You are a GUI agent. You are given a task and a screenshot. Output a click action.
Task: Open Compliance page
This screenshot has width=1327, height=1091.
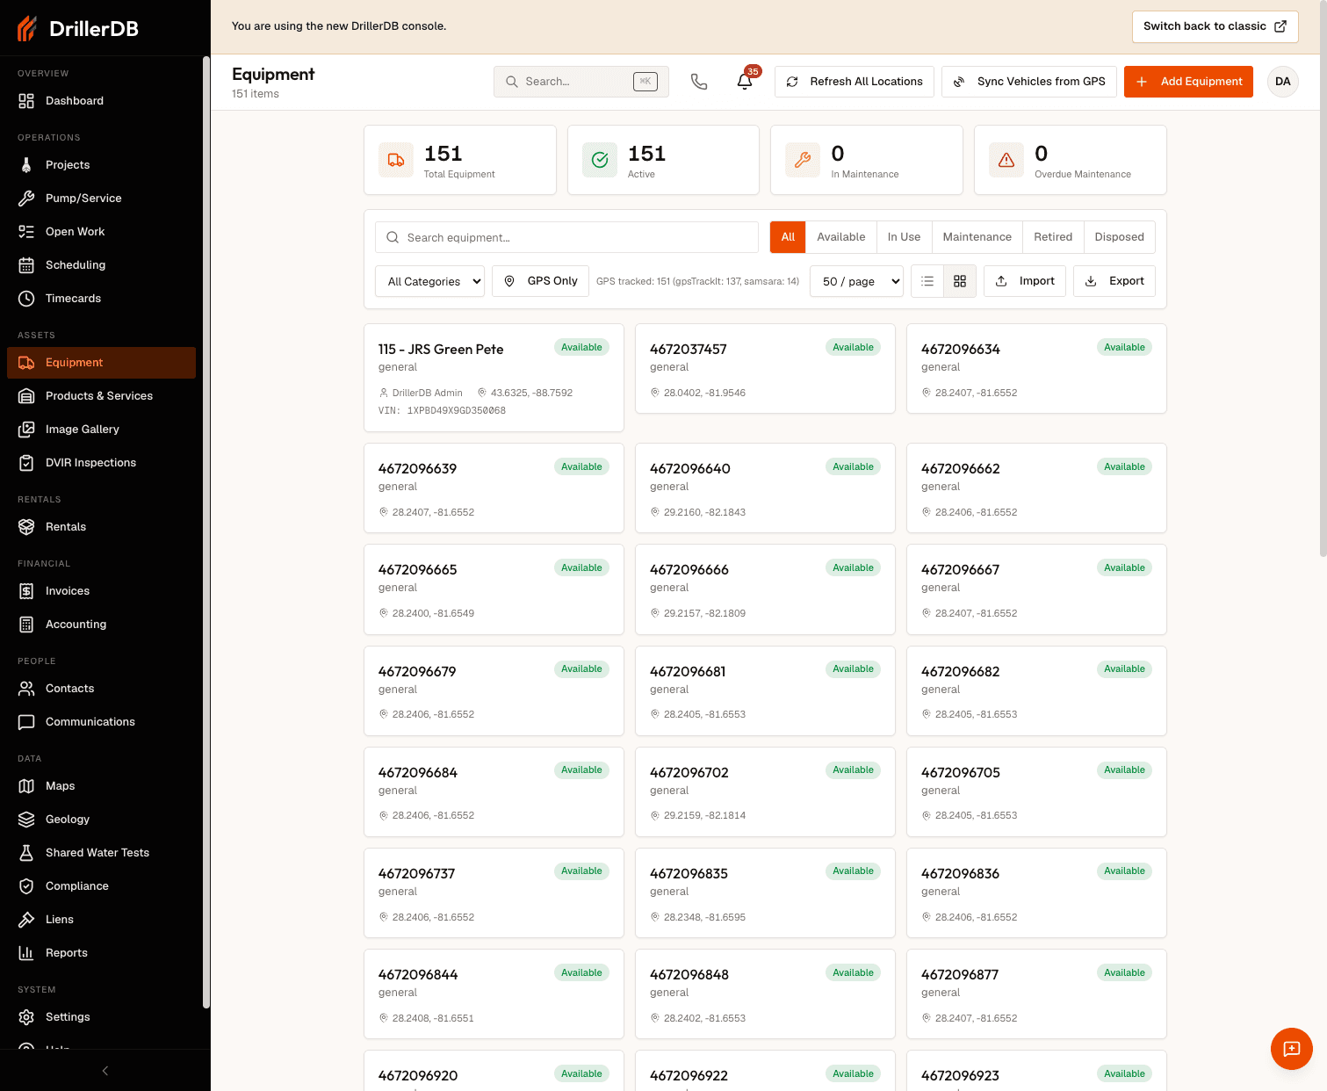click(x=101, y=886)
